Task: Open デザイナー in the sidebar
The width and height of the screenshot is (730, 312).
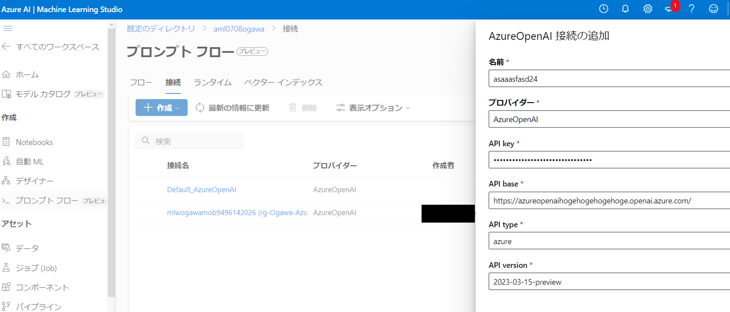Action: coord(35,181)
